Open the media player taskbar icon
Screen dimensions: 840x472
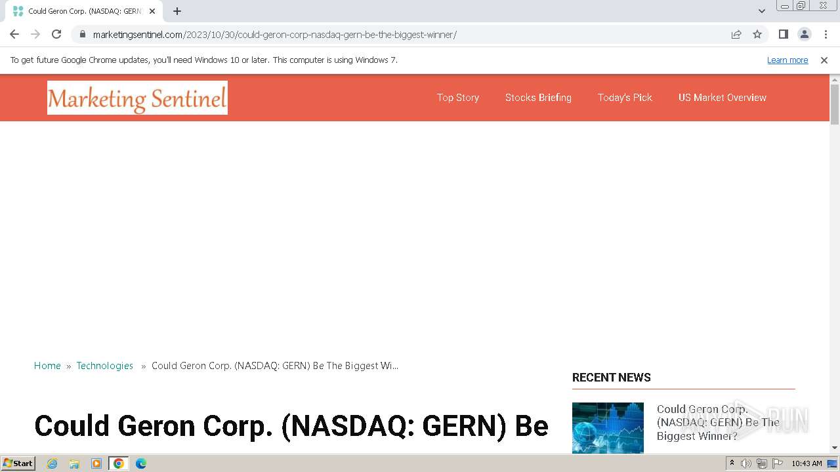point(96,463)
